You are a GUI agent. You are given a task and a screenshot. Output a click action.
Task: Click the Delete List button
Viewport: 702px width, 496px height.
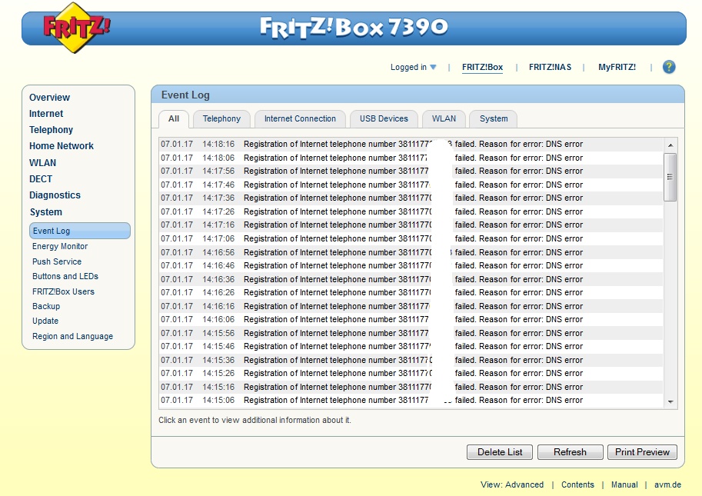pos(500,452)
